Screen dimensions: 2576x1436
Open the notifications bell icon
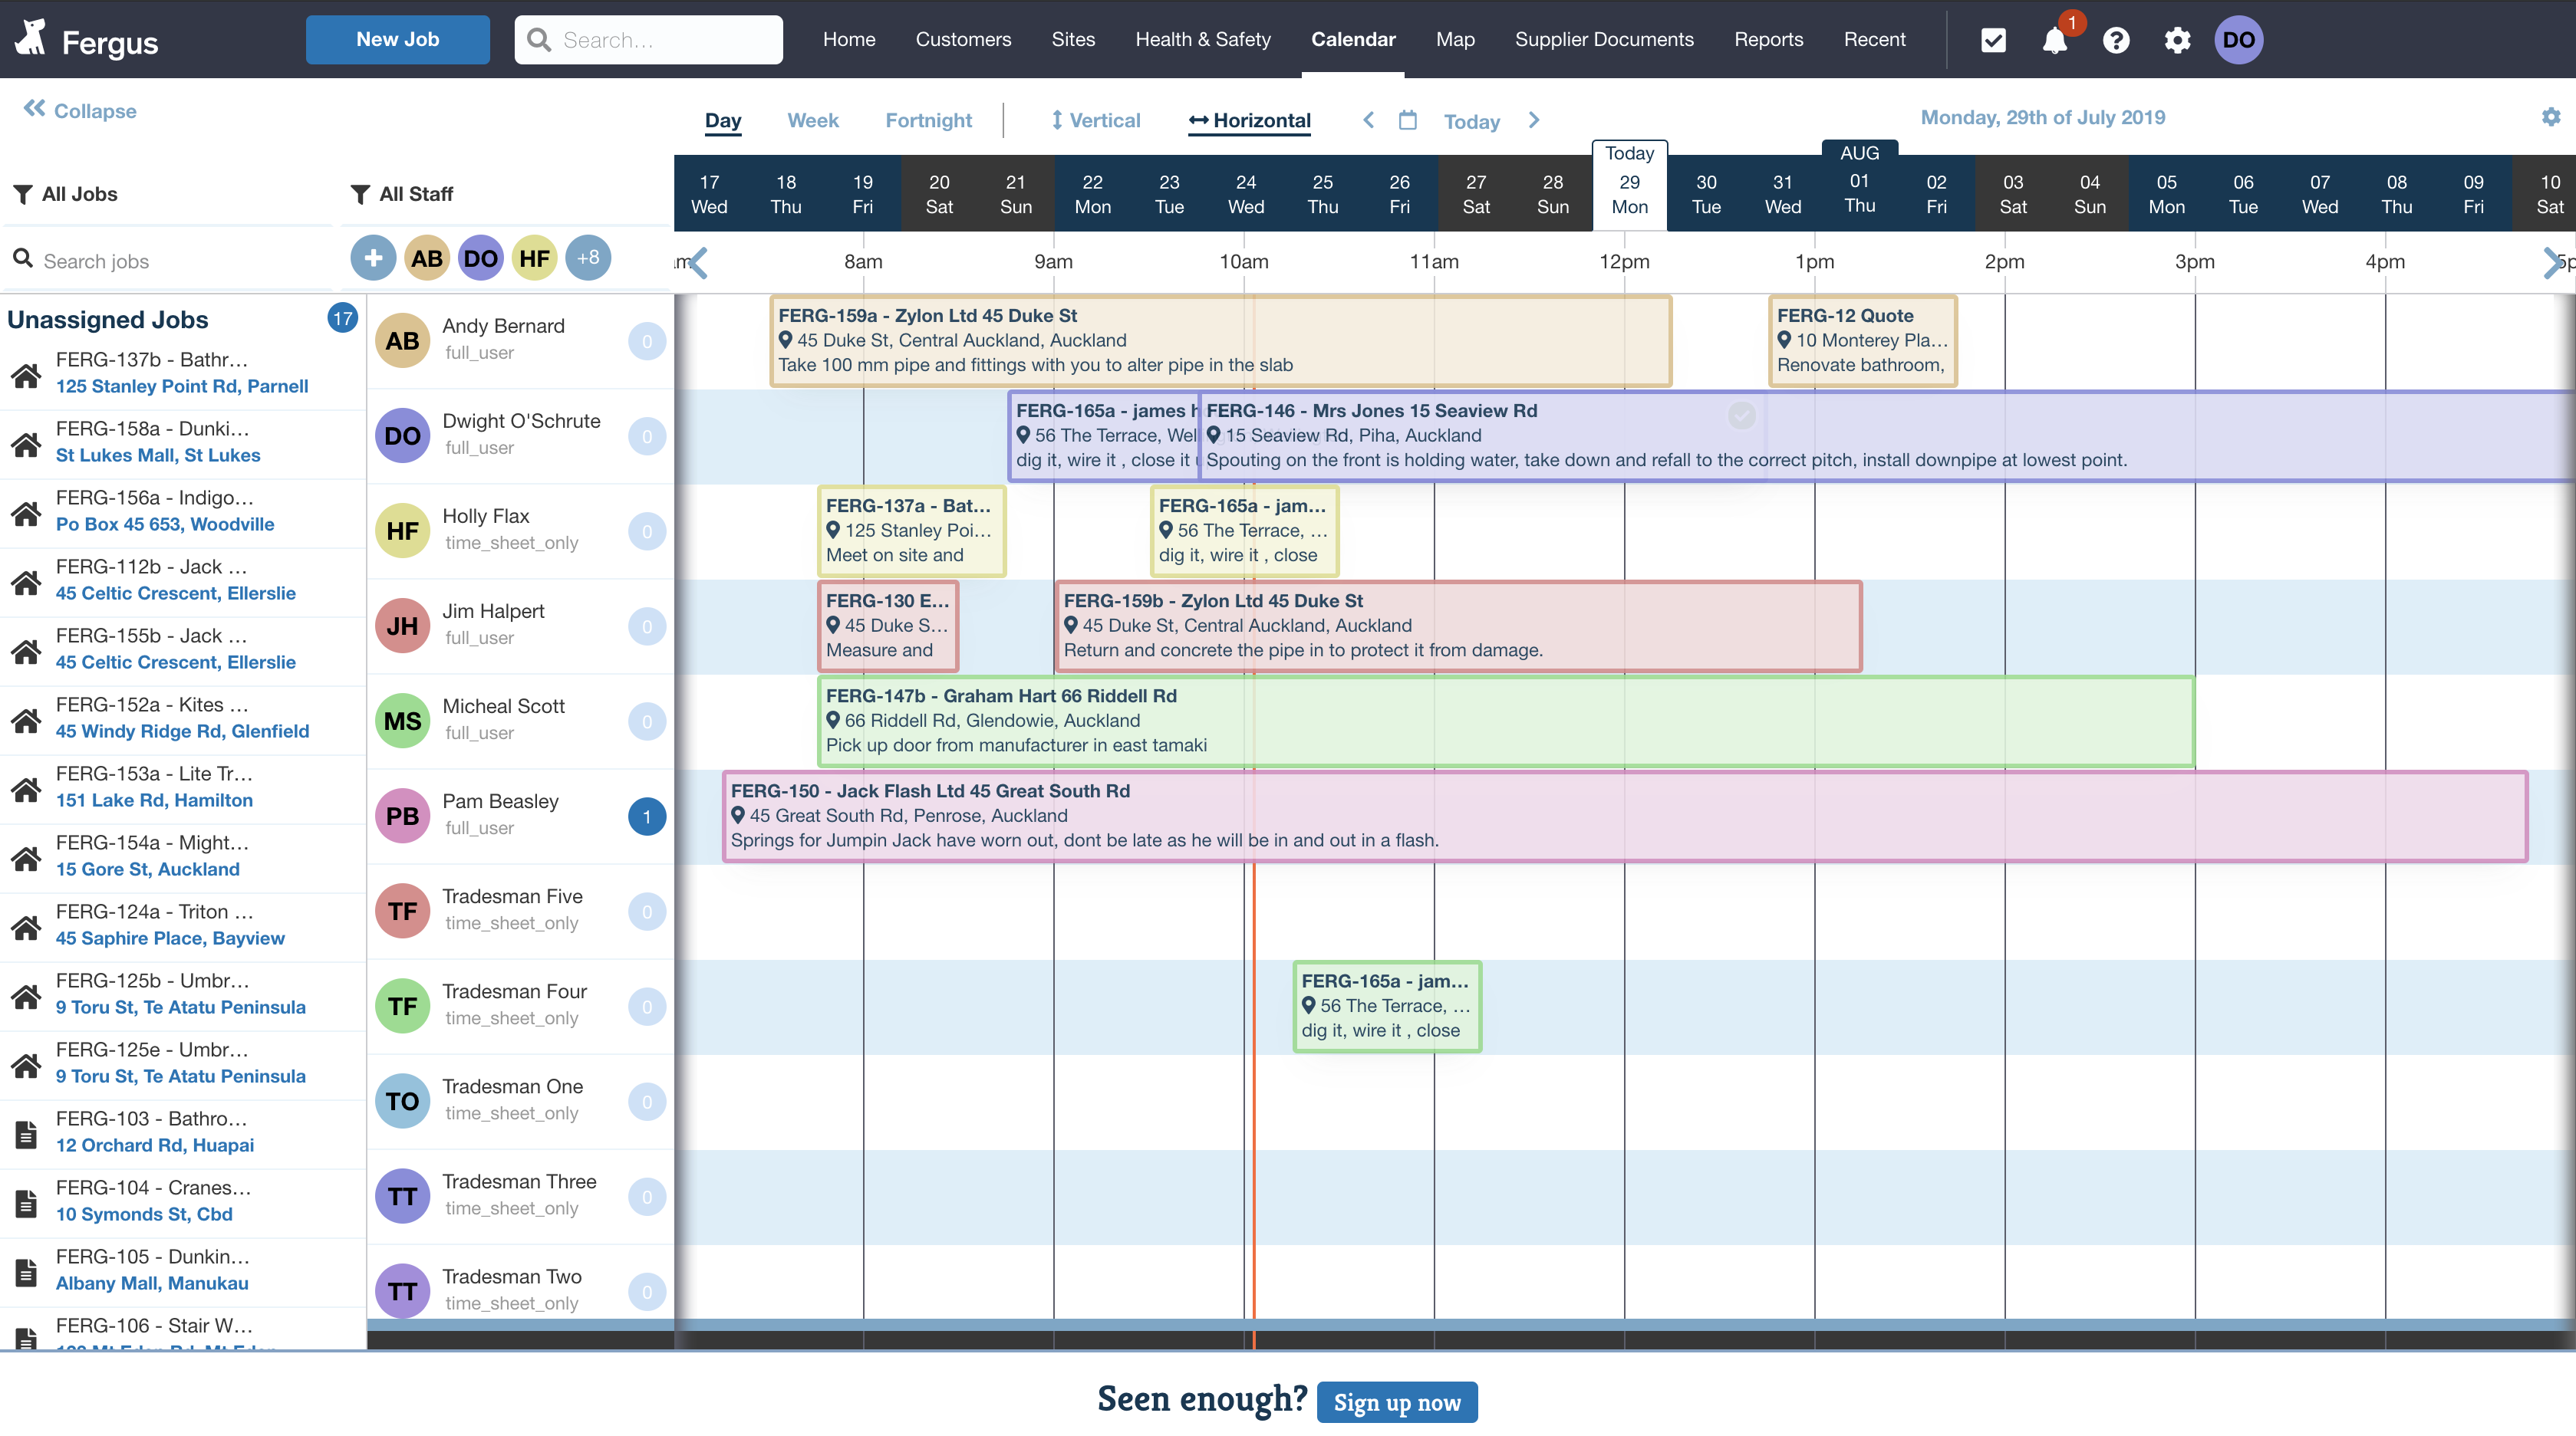[x=2054, y=40]
